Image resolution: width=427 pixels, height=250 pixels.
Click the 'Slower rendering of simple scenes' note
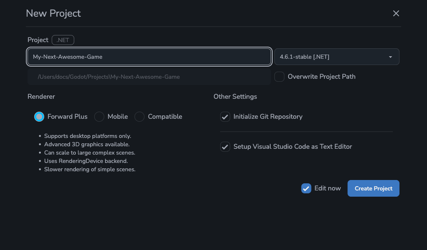(90, 170)
